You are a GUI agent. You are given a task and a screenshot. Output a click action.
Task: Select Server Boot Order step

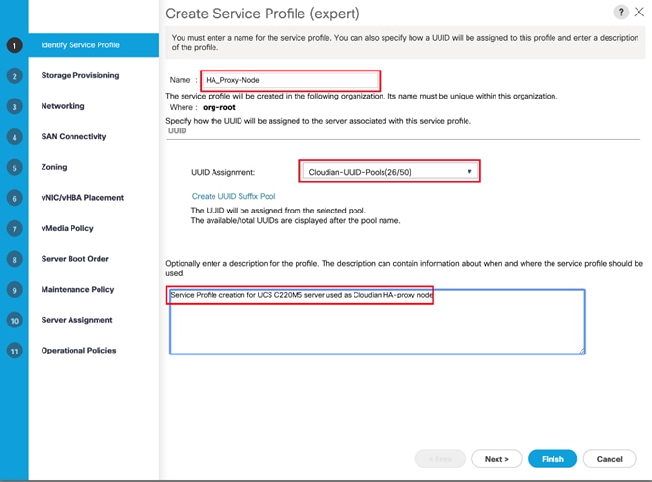74,259
